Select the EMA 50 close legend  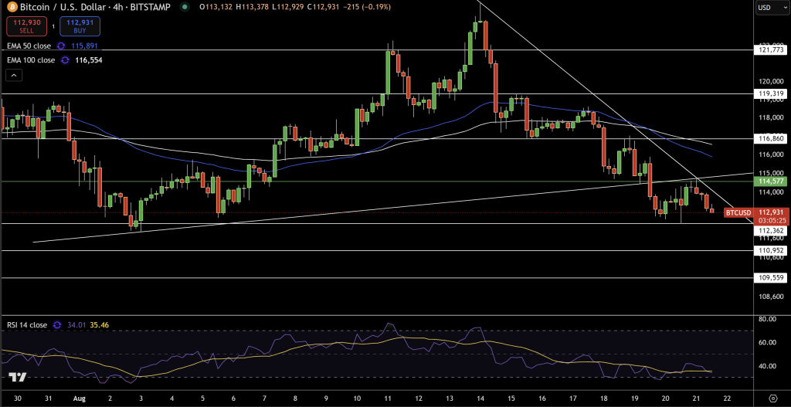(x=29, y=46)
